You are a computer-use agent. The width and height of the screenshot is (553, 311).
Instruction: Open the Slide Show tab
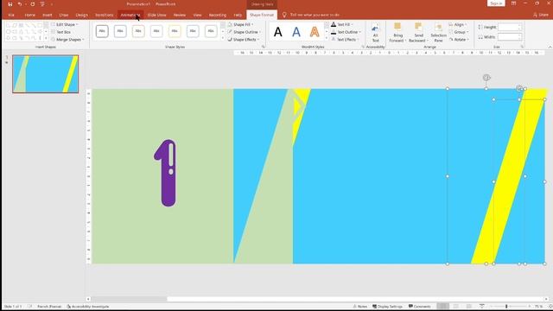click(156, 16)
